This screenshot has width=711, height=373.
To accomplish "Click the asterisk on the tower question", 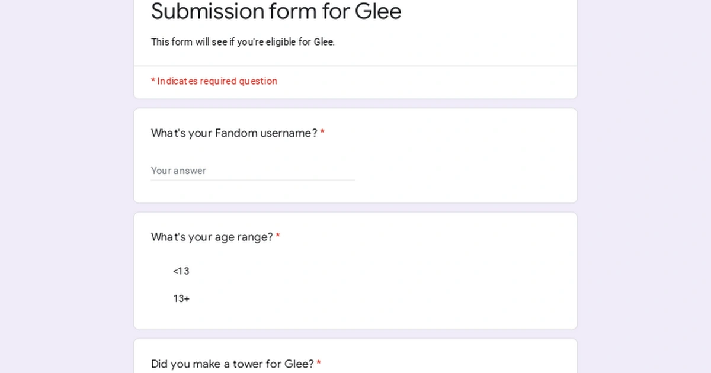I will pos(319,364).
